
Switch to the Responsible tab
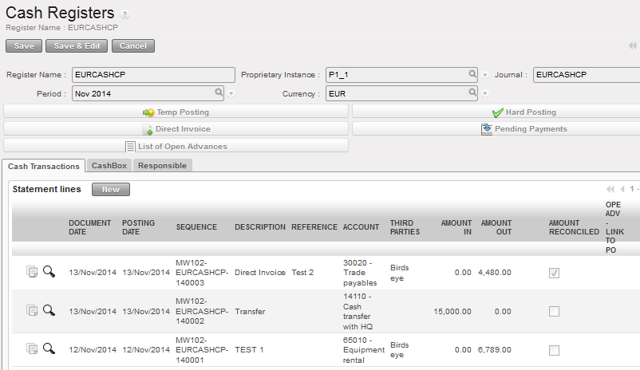click(x=162, y=166)
